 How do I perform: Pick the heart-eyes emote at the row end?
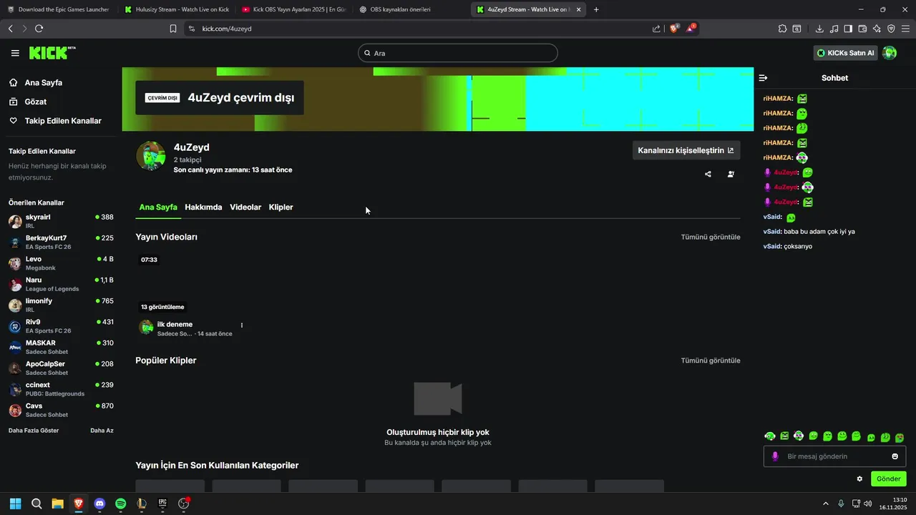pyautogui.click(x=900, y=437)
